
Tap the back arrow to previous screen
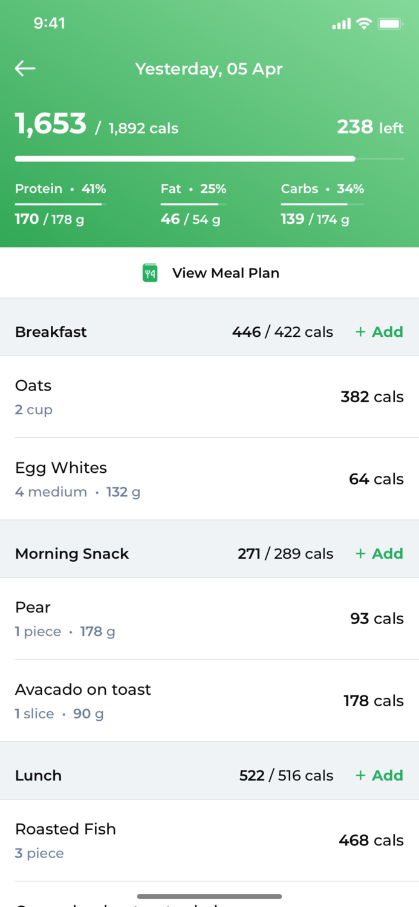click(x=24, y=68)
